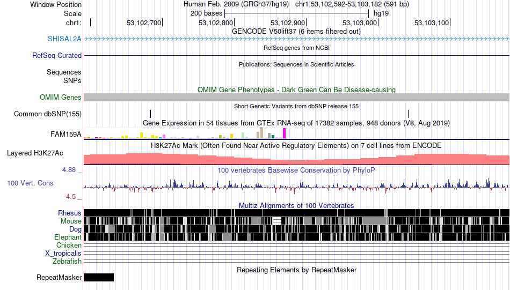Click the Scale label
The width and height of the screenshot is (510, 290).
pos(72,13)
